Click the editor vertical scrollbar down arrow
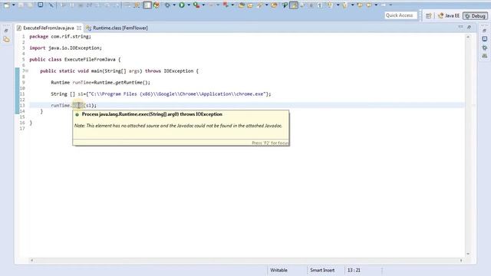 click(468, 254)
